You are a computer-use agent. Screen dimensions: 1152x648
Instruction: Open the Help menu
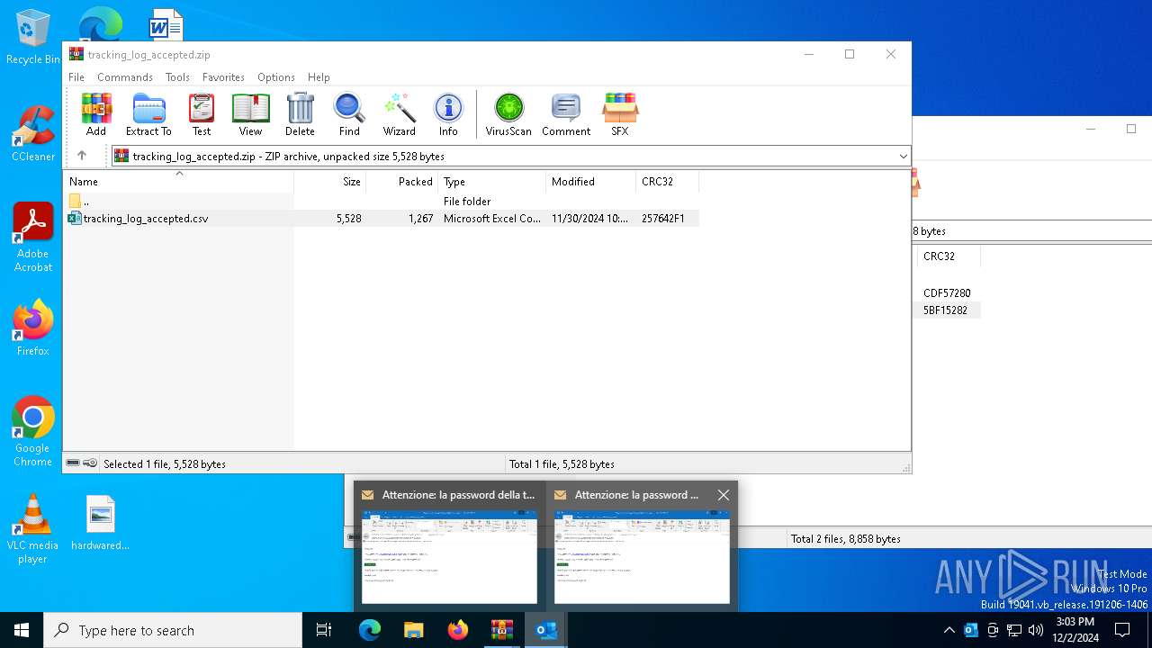click(x=319, y=77)
